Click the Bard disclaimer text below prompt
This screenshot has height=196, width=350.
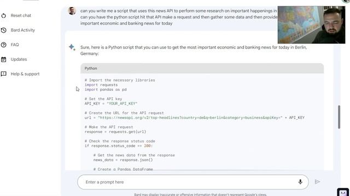(x=200, y=194)
